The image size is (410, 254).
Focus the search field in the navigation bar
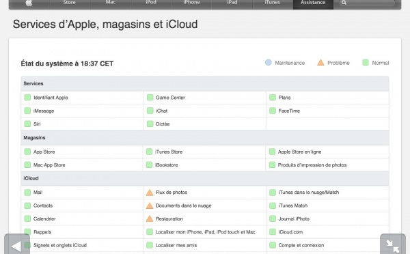(x=367, y=3)
